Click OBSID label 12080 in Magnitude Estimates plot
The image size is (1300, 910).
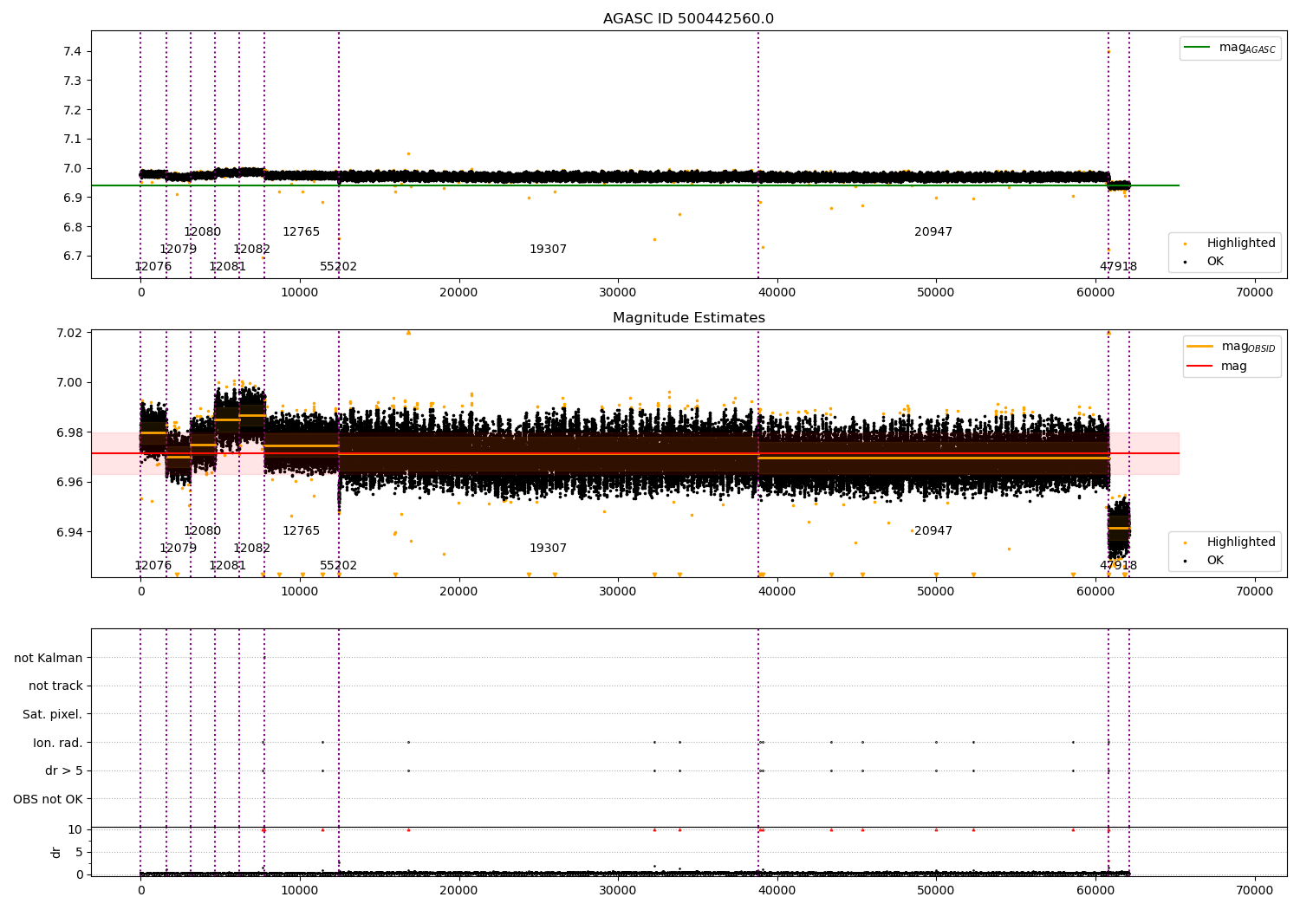[203, 531]
